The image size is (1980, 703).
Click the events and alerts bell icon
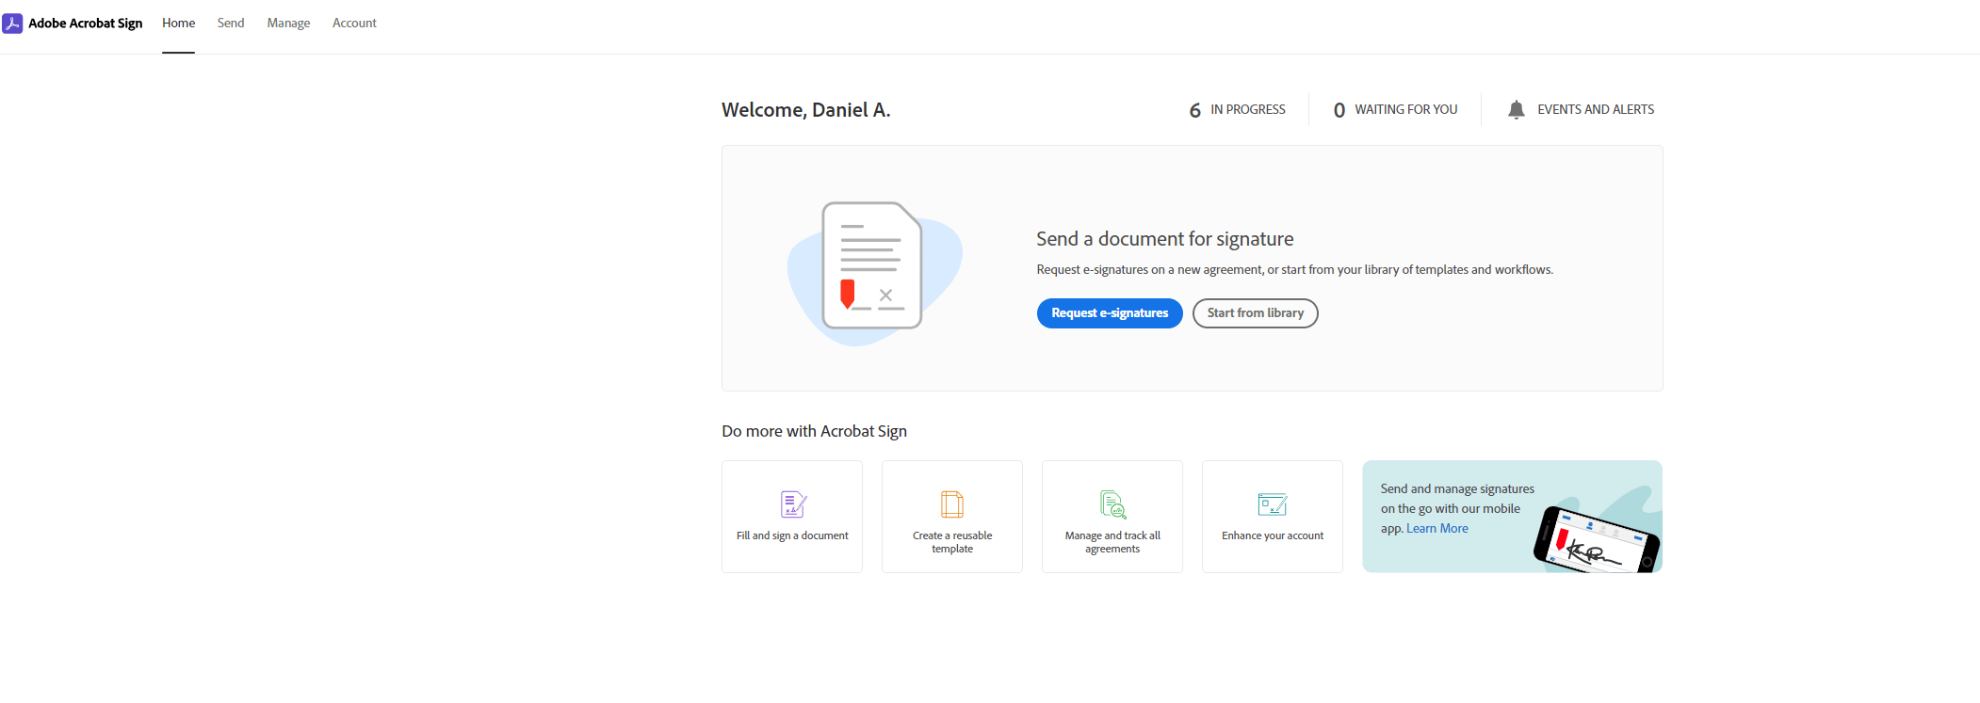click(x=1516, y=110)
